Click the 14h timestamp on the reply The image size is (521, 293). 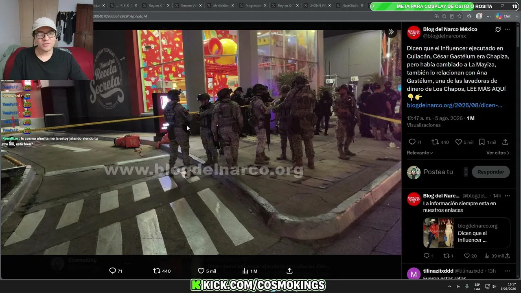tap(497, 196)
